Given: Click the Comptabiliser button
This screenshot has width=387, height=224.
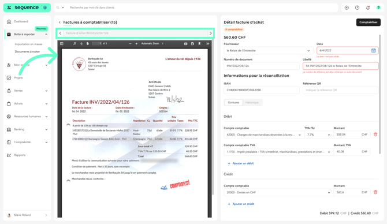Looking at the screenshot, I should [369, 22].
